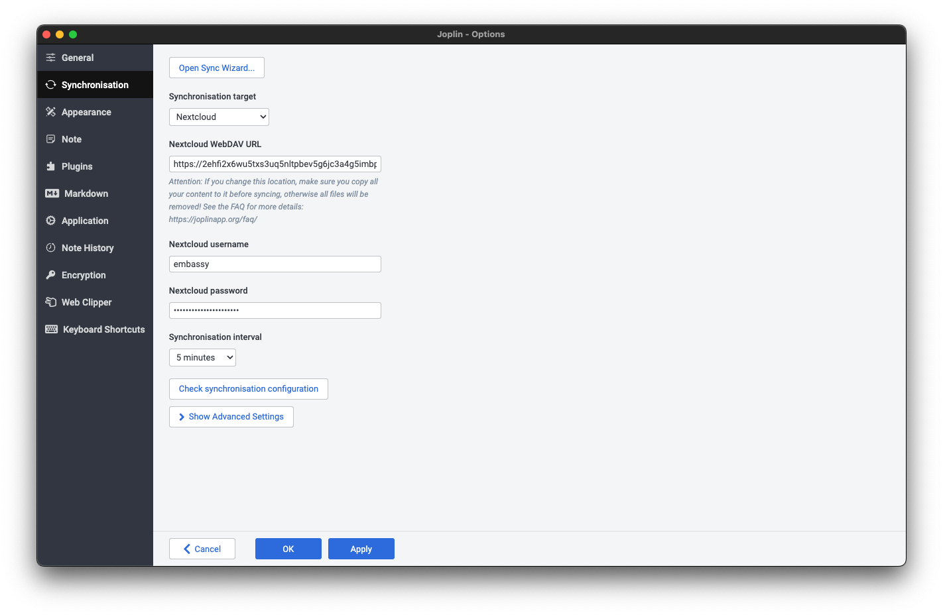Open Web Clipper settings icon

[51, 302]
